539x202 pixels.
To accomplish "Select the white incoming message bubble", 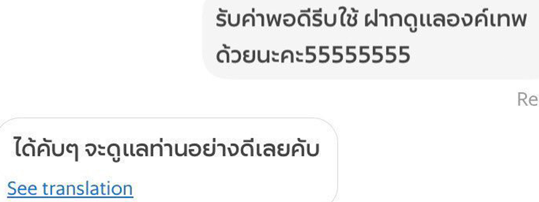I will click(168, 160).
